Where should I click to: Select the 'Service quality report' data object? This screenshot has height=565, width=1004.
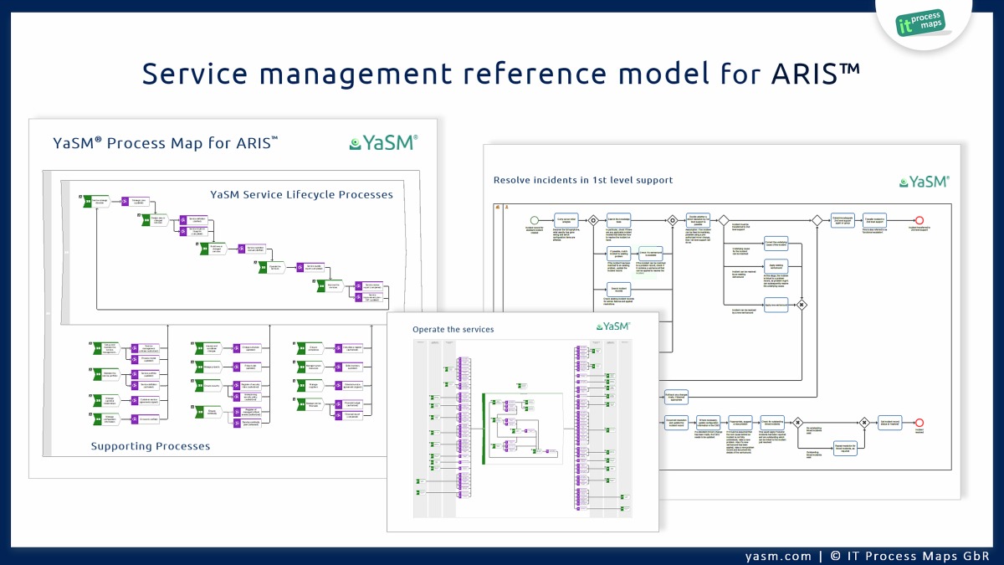coord(310,268)
